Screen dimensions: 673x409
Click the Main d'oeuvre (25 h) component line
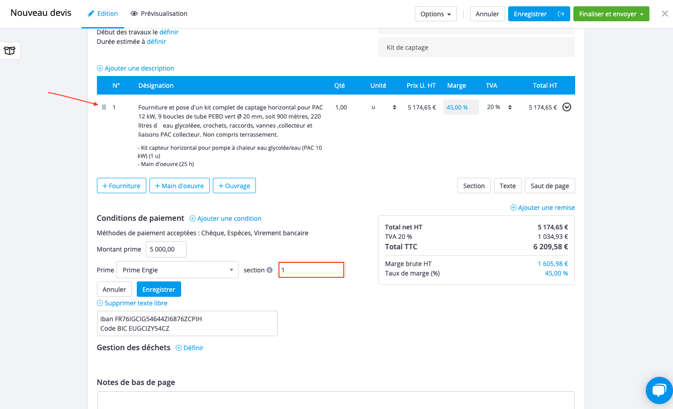click(x=166, y=164)
